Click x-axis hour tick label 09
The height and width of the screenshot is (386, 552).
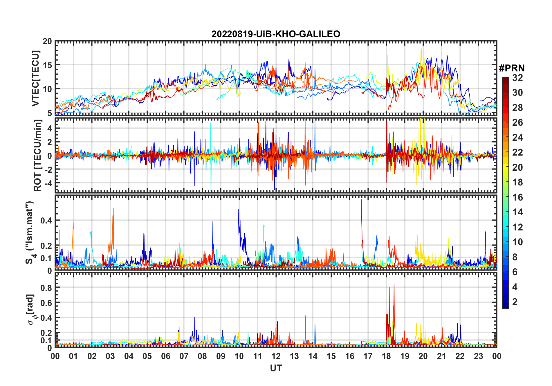click(x=221, y=356)
